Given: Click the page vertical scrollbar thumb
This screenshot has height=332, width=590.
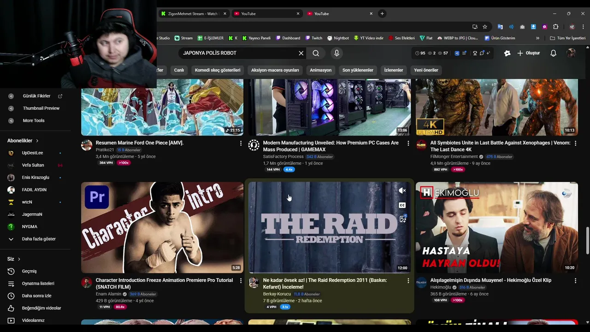Looking at the screenshot, I should 587,240.
